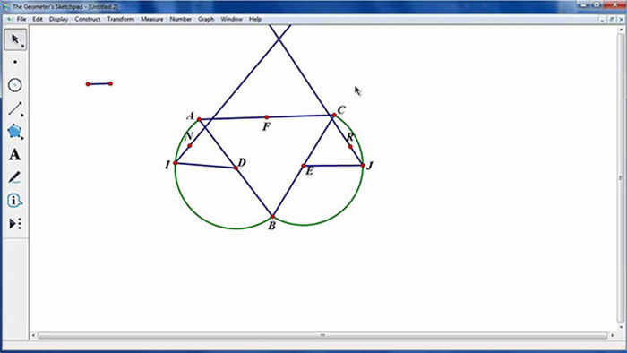Click the horizontal scrollbar left arrow
This screenshot has height=353, width=627.
tap(34, 335)
